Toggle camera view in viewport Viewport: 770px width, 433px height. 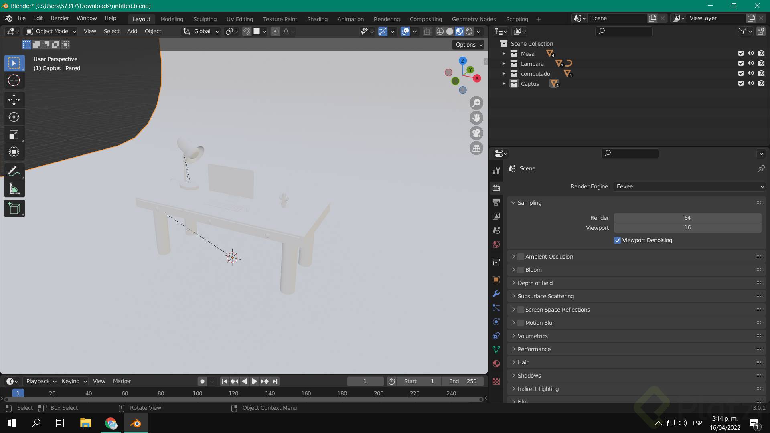tap(476, 133)
